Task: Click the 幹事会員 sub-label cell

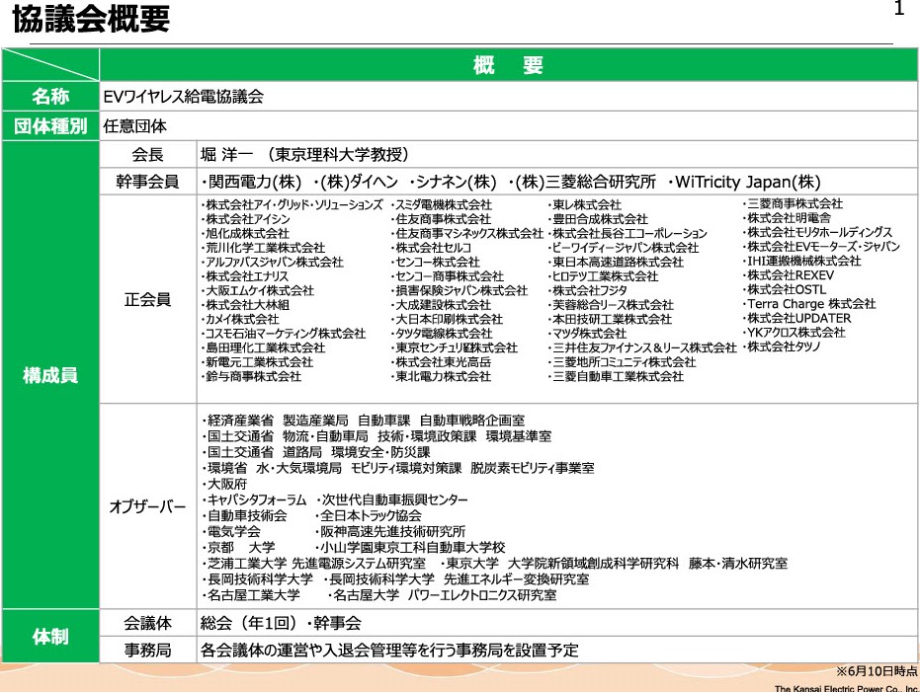Action: point(147,182)
